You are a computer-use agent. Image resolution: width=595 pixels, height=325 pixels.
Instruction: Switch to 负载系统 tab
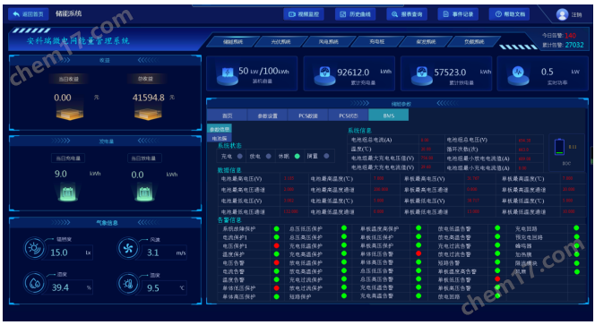(474, 42)
